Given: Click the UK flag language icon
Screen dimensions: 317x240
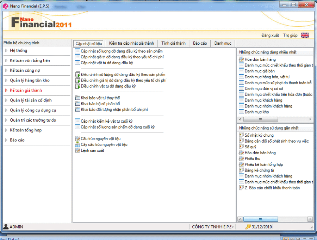Looking at the screenshot, I should [x=305, y=35].
